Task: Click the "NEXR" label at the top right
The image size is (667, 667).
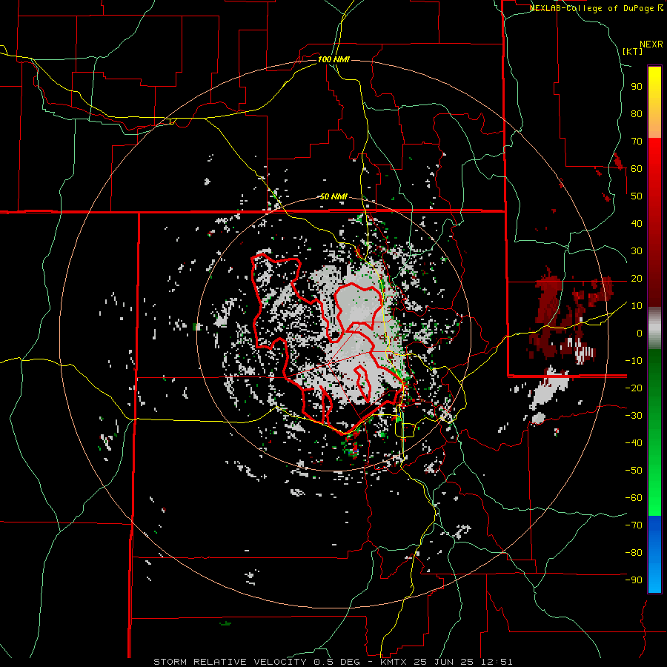Action: [651, 44]
